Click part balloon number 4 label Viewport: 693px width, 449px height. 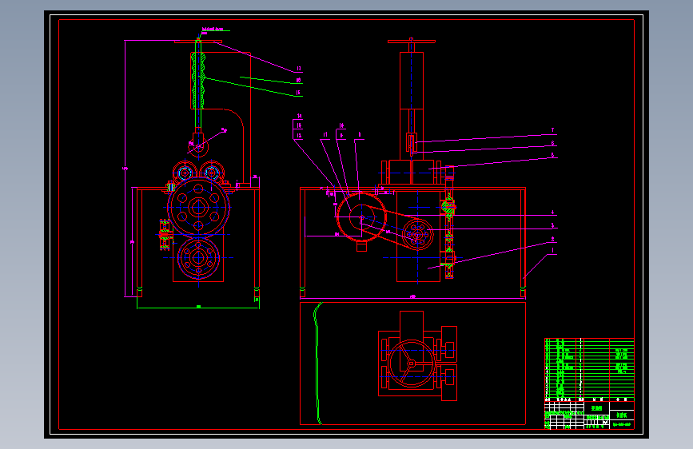coord(552,213)
